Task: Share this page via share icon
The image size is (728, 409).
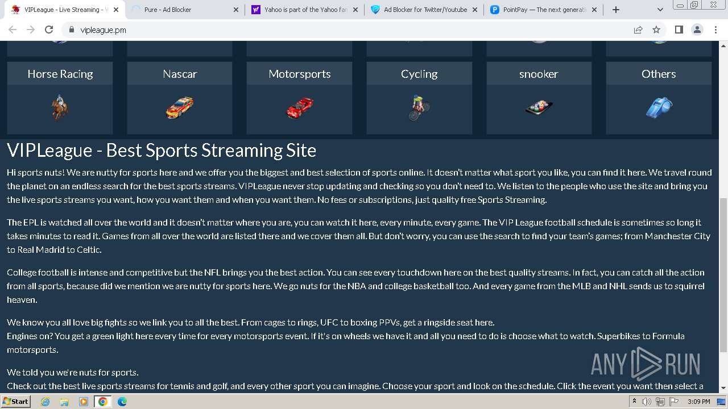Action: [638, 30]
